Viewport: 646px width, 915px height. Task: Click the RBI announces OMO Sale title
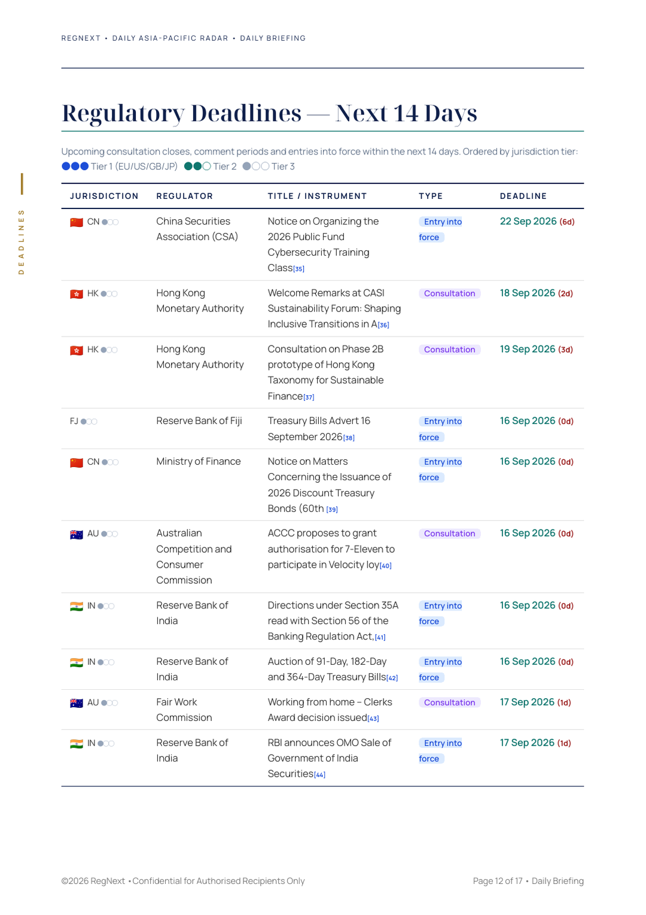330,759
